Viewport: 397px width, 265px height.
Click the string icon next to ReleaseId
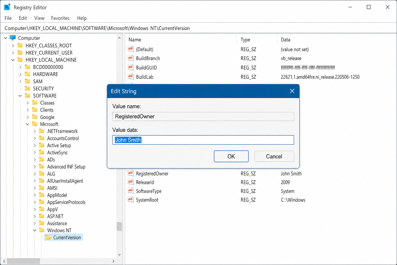[131, 182]
